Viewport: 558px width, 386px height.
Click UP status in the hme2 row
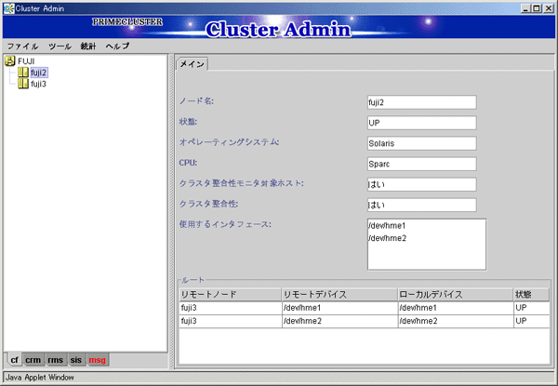pos(532,321)
